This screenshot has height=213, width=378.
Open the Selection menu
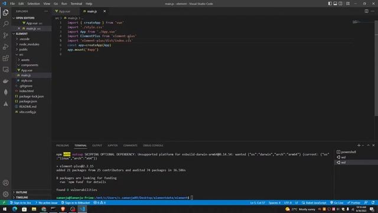pos(34,4)
